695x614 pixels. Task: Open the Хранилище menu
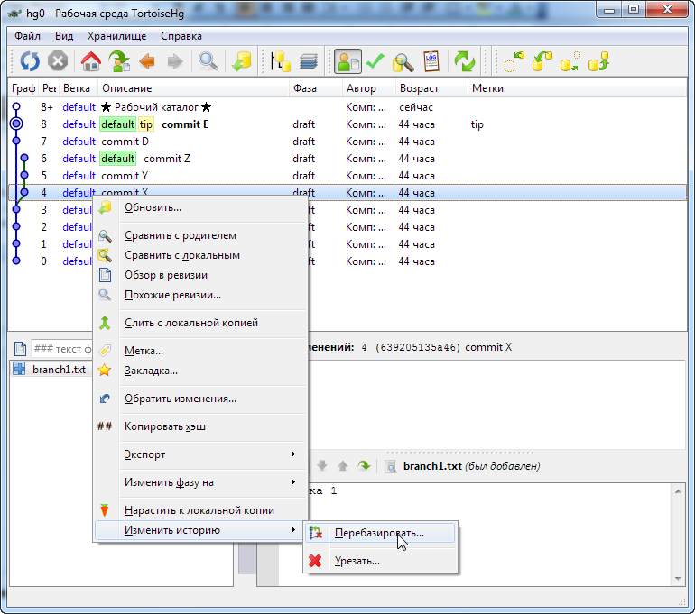116,36
